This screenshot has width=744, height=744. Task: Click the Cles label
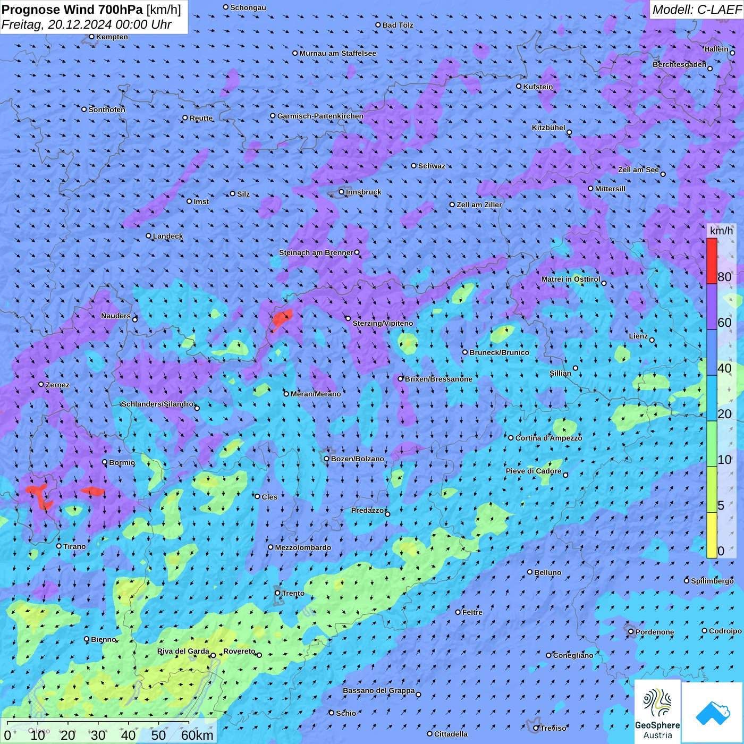pyautogui.click(x=269, y=497)
